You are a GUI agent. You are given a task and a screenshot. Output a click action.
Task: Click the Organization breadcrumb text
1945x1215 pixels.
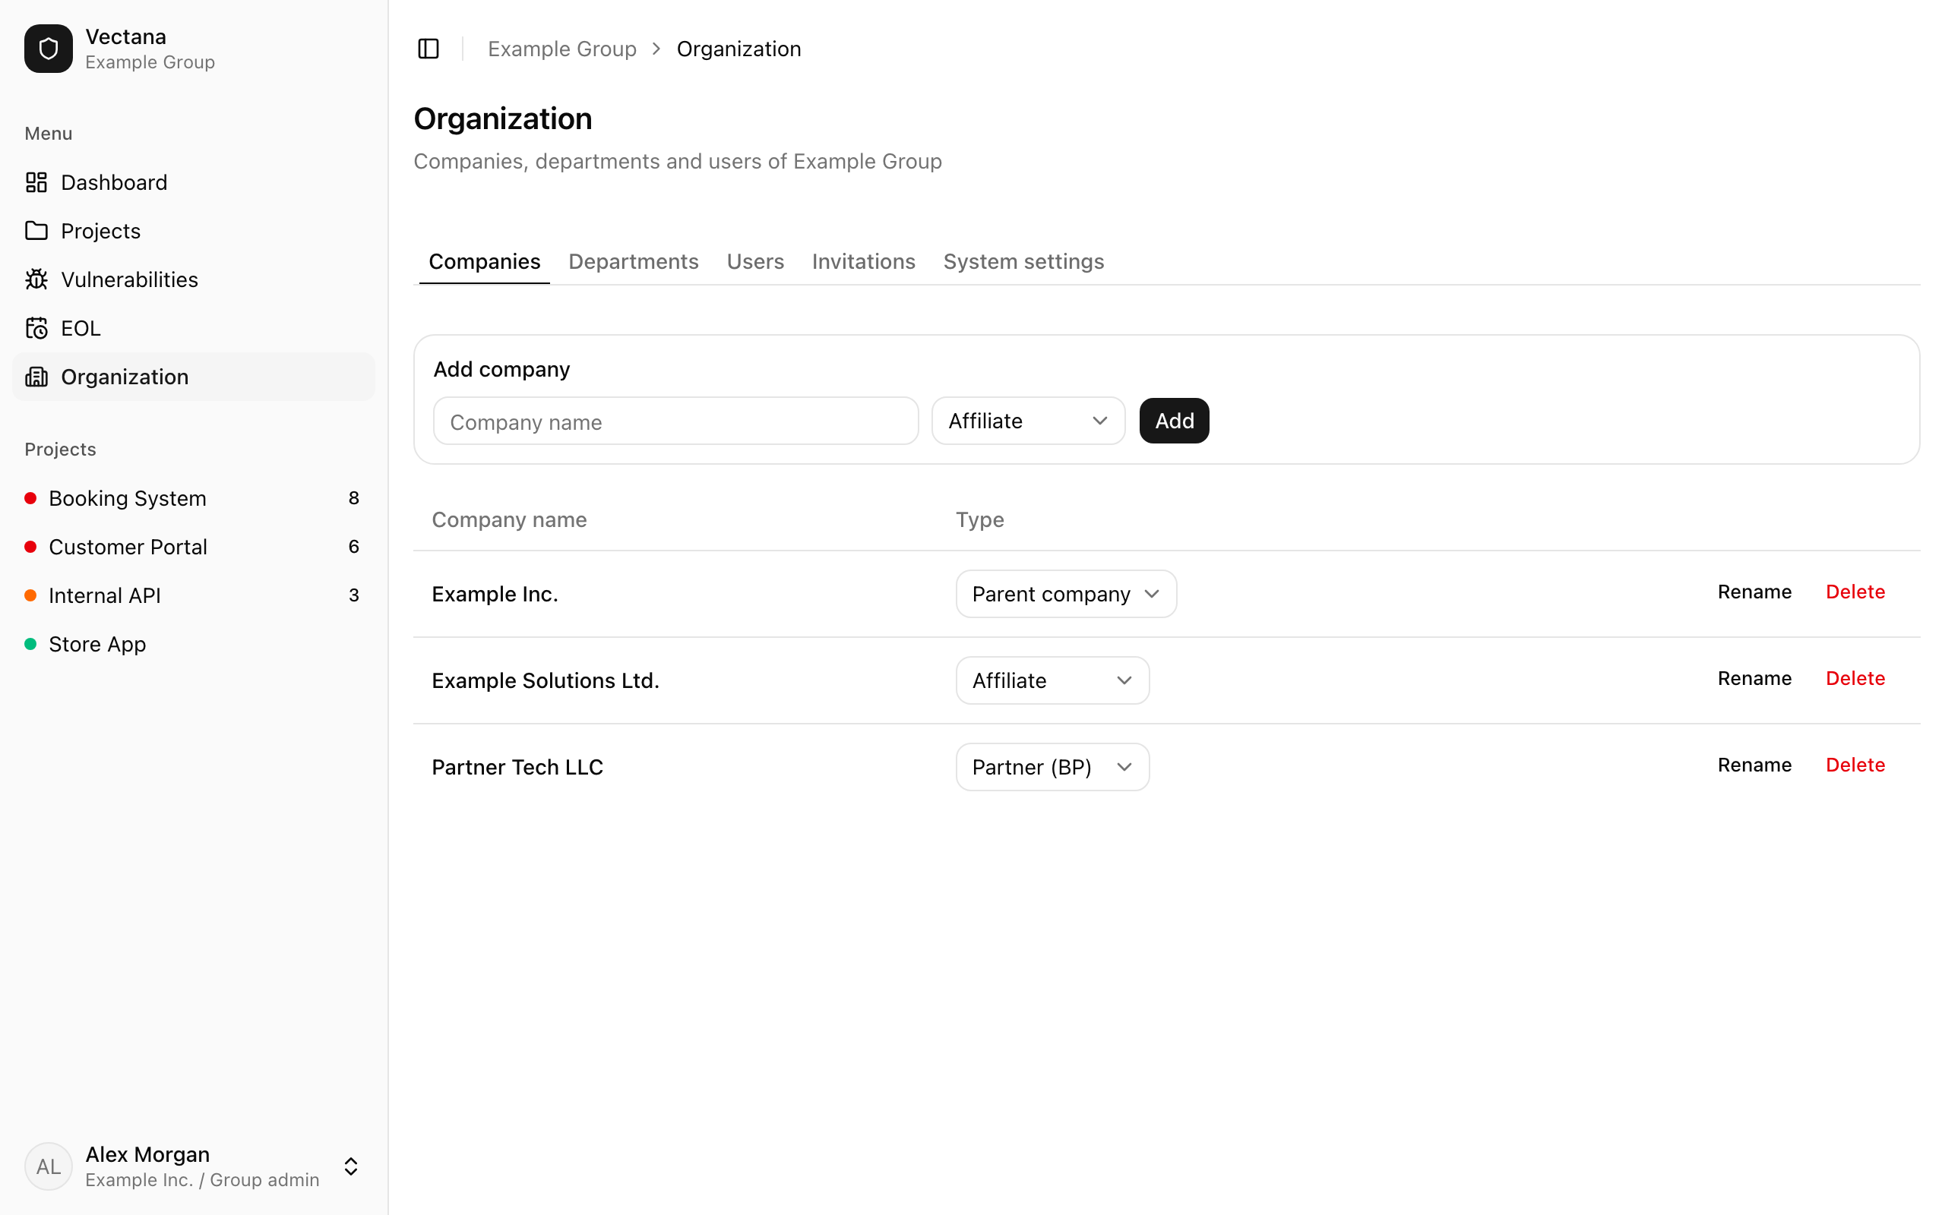pyautogui.click(x=738, y=49)
